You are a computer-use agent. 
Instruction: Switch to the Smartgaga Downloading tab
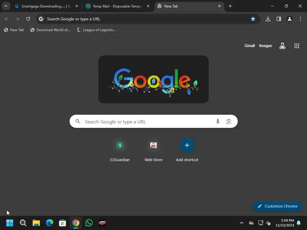(x=46, y=6)
